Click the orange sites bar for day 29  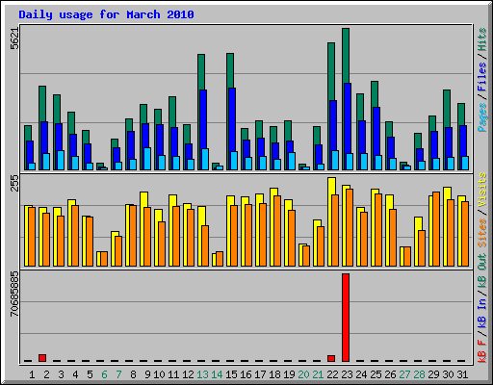pos(436,229)
